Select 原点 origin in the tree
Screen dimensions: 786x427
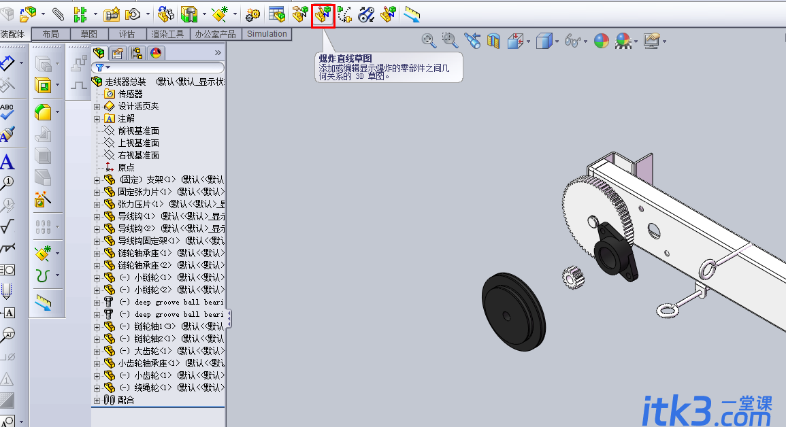point(126,168)
